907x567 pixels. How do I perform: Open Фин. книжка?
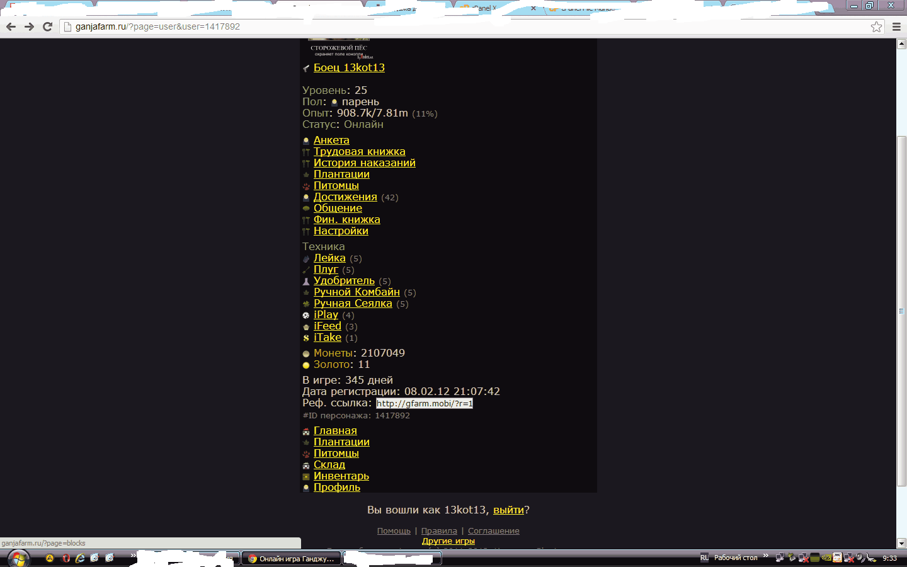(x=347, y=219)
